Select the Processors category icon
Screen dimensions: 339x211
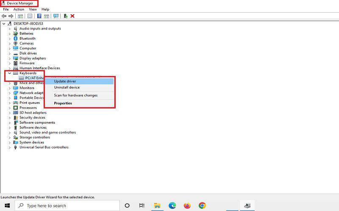[x=16, y=108]
